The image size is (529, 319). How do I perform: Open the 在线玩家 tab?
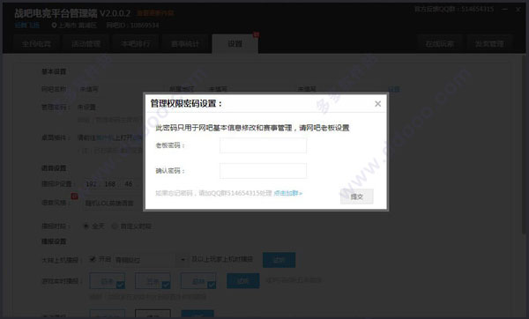(439, 44)
